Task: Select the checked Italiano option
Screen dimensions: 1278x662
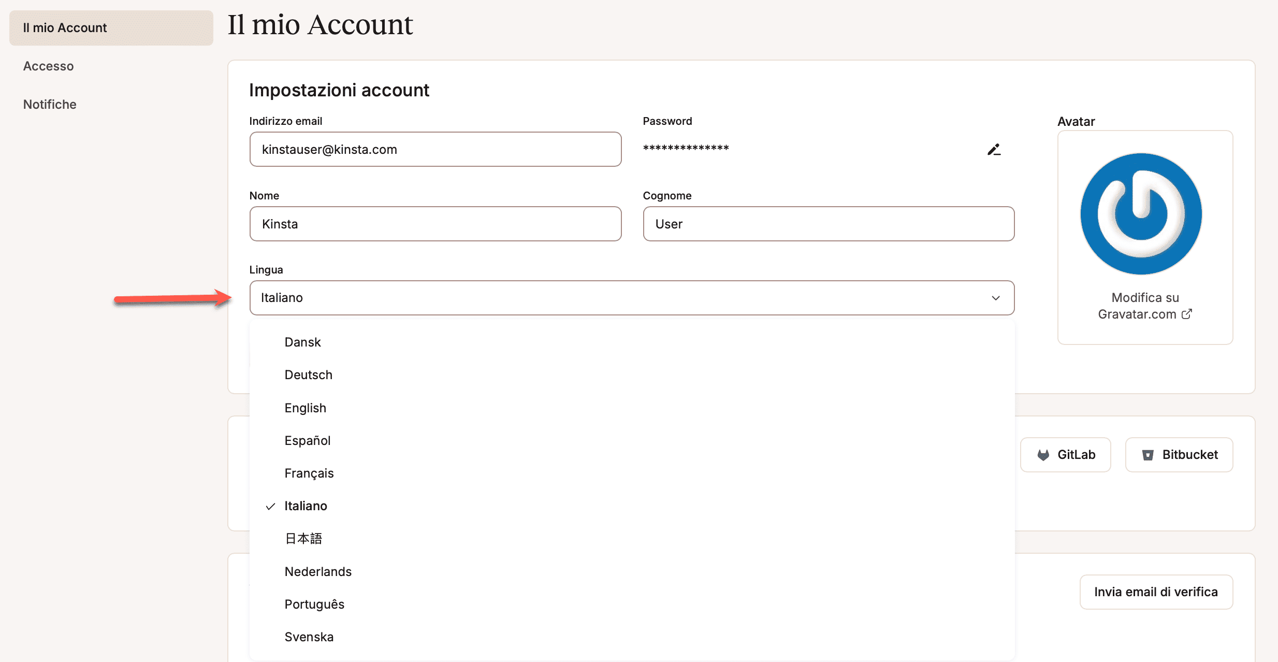Action: 306,506
